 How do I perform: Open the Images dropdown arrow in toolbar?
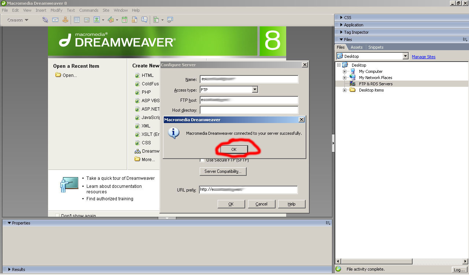coord(103,20)
